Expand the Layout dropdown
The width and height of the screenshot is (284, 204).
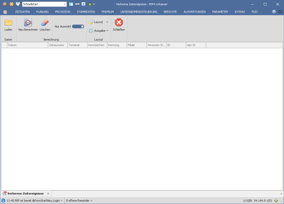(99, 22)
